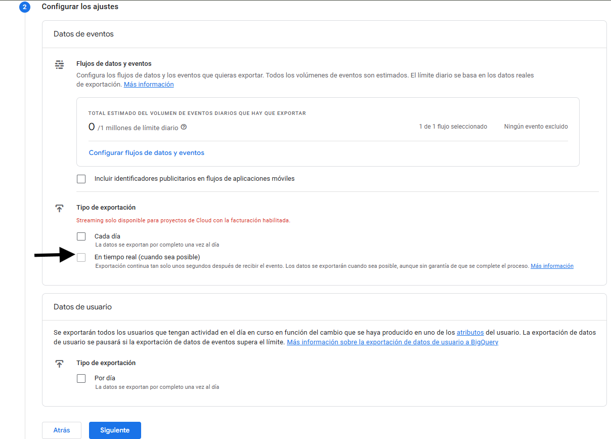
Task: Open Más información about real-time export
Action: tap(552, 265)
